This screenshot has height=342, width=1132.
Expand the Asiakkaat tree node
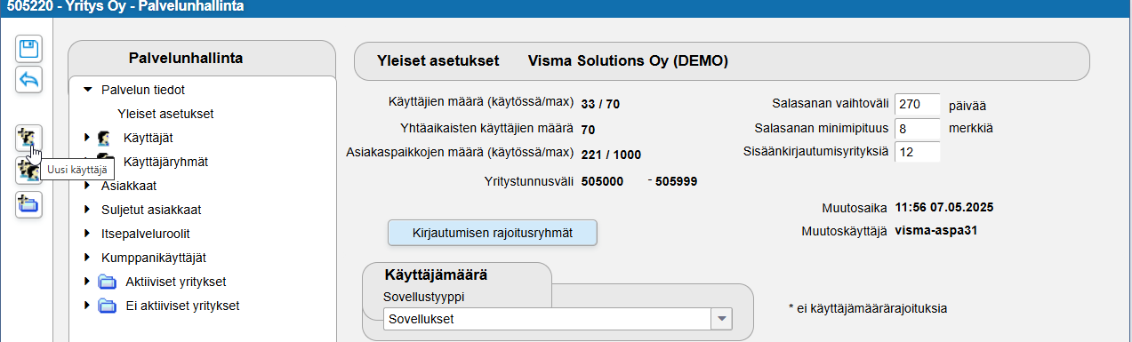(87, 186)
